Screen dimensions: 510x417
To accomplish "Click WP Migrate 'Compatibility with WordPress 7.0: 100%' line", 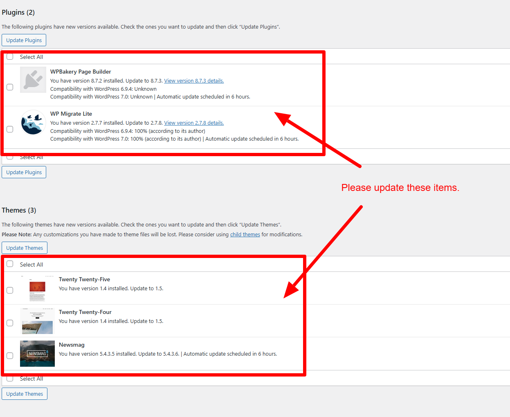I will [175, 139].
